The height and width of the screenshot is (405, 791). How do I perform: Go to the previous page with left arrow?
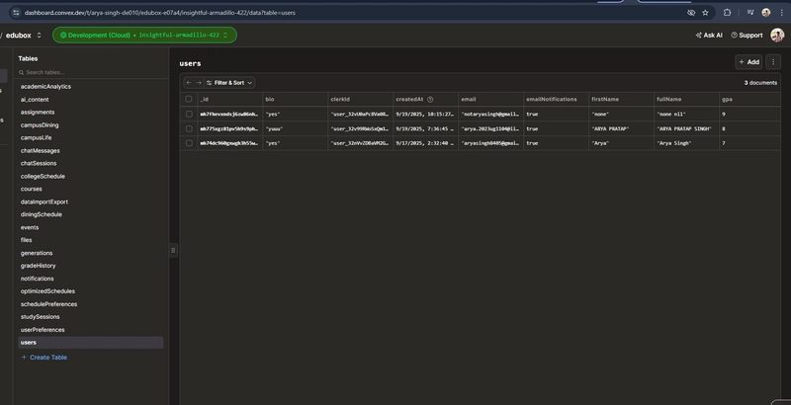click(x=189, y=83)
